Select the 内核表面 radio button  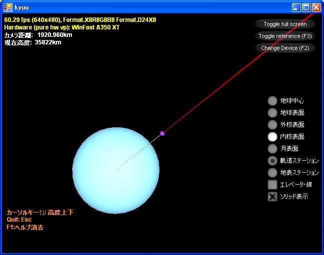coord(272,137)
